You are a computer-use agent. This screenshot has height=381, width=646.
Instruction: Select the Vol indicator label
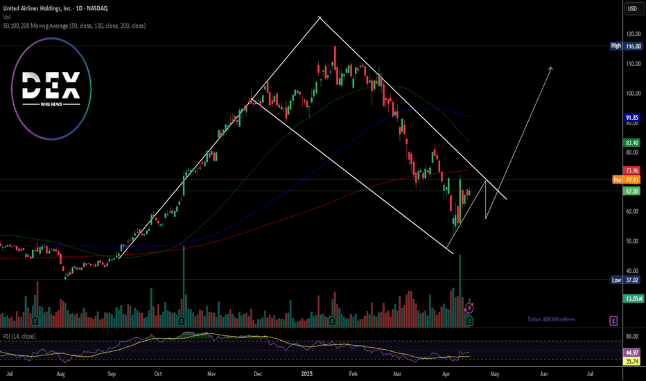click(x=7, y=17)
